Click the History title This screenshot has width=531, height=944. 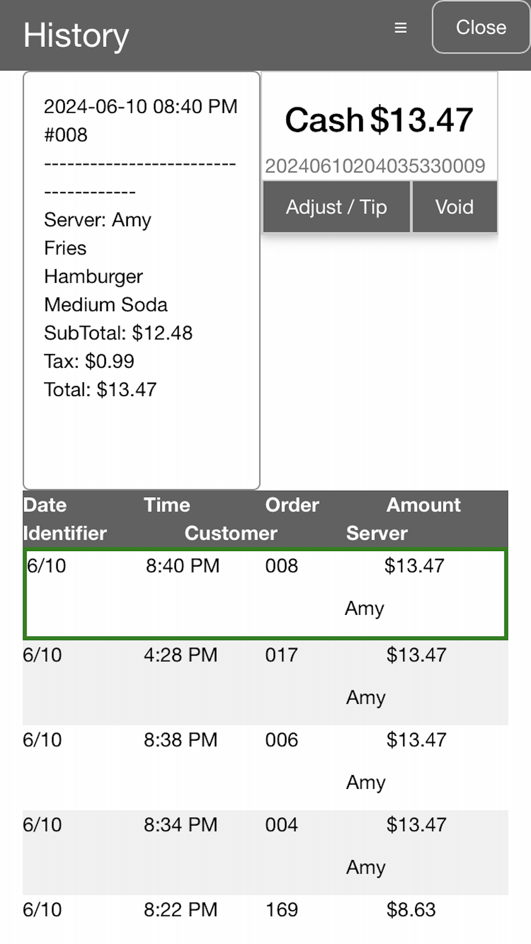pos(76,36)
